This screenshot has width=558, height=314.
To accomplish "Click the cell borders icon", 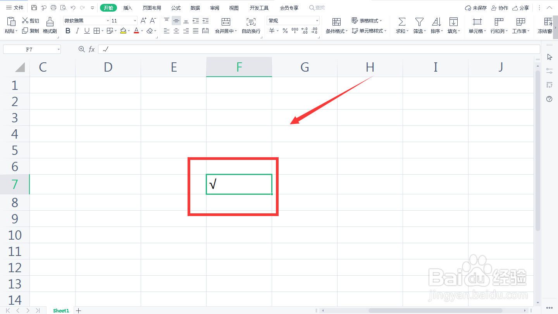I will 96,31.
